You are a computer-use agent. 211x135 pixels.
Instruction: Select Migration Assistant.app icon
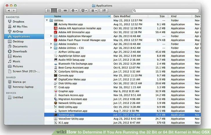coord(56,99)
